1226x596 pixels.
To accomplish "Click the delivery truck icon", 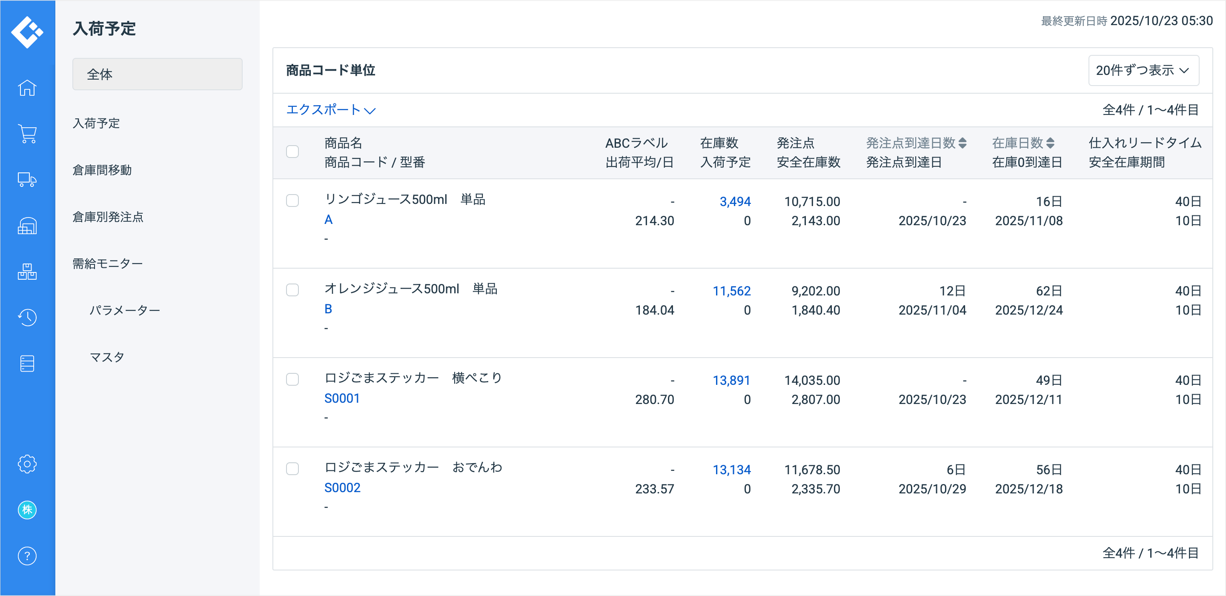I will (27, 180).
